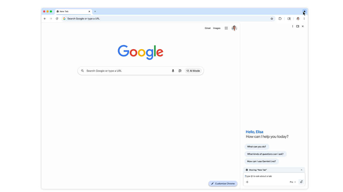343x192 pixels.
Task: Click the plus icon to add attachment
Action: pyautogui.click(x=247, y=182)
